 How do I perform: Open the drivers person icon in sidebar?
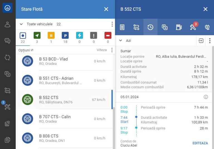pos(8,24)
